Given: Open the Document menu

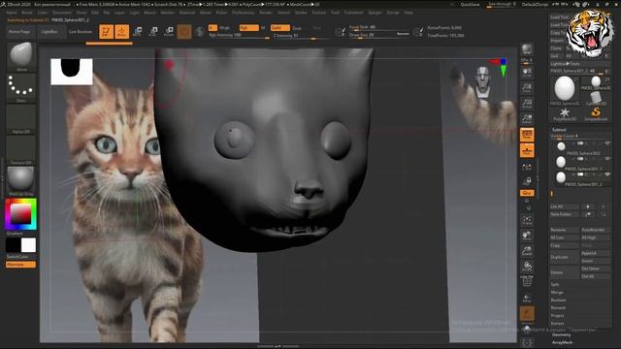Looking at the screenshot, I should 61,13.
